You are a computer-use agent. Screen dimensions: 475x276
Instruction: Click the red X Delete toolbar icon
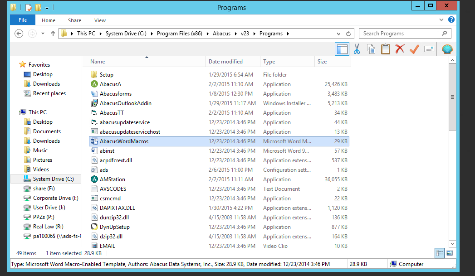pos(400,49)
